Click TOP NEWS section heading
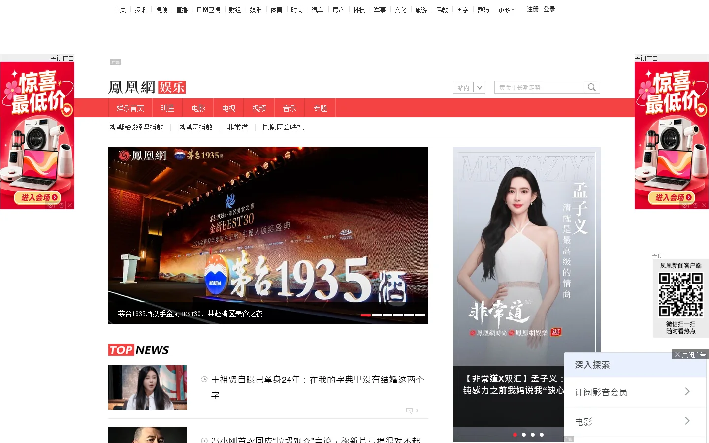709x443 pixels. pos(138,350)
